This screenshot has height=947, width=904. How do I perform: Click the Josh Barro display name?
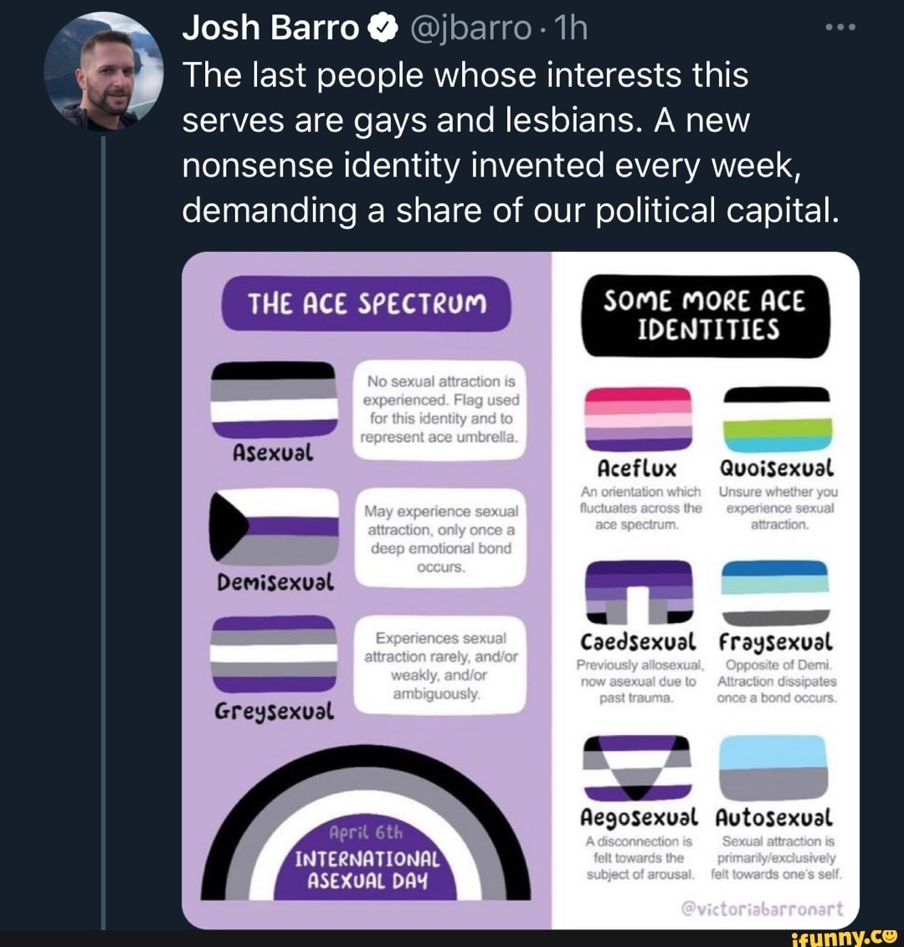pos(270,29)
